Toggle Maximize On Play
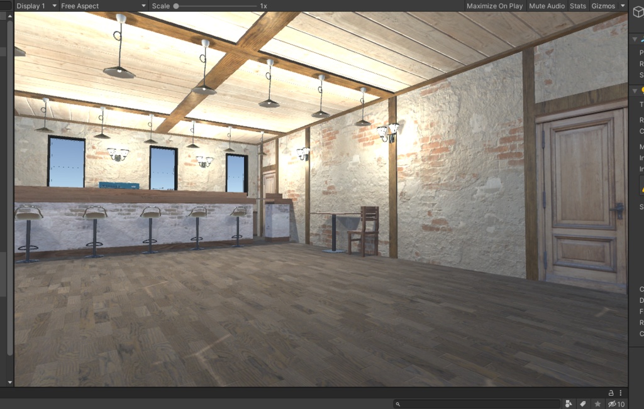 click(x=494, y=6)
